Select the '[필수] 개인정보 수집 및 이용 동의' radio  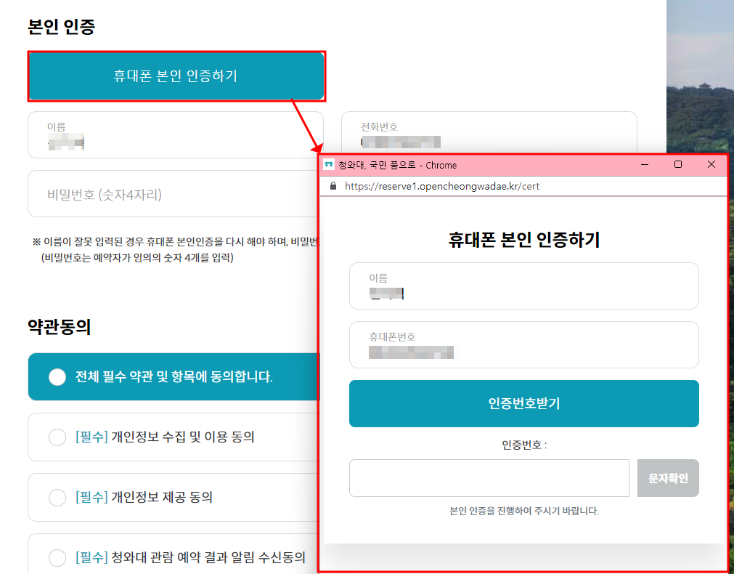pos(57,437)
